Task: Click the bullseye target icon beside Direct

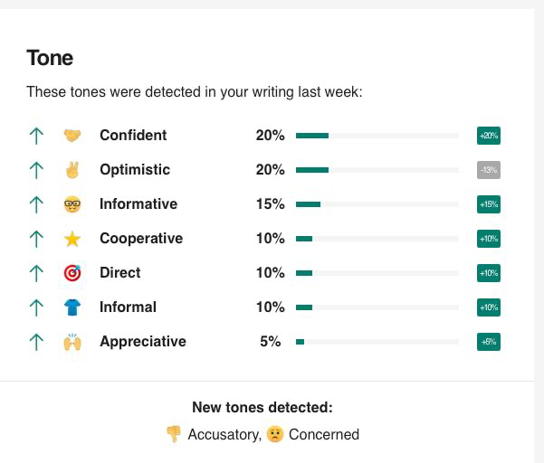Action: pos(72,273)
